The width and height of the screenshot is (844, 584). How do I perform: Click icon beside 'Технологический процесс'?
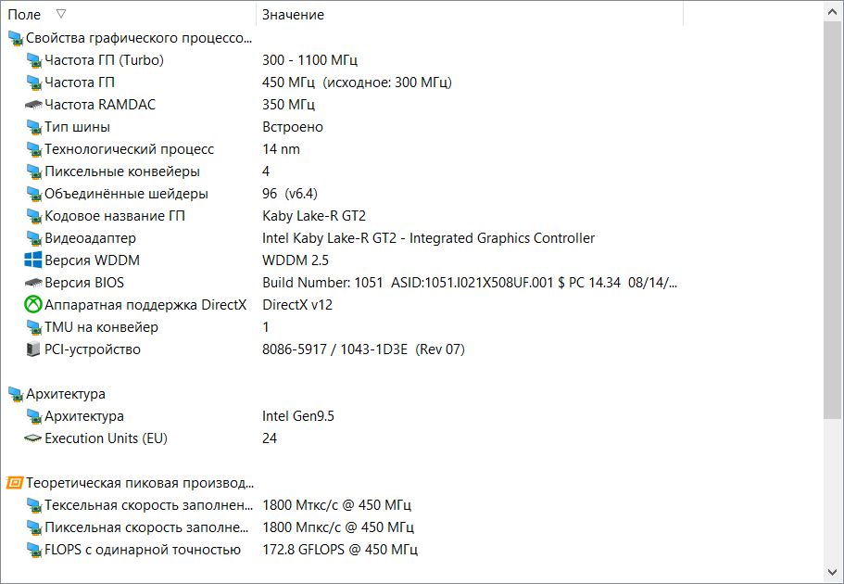tap(33, 149)
